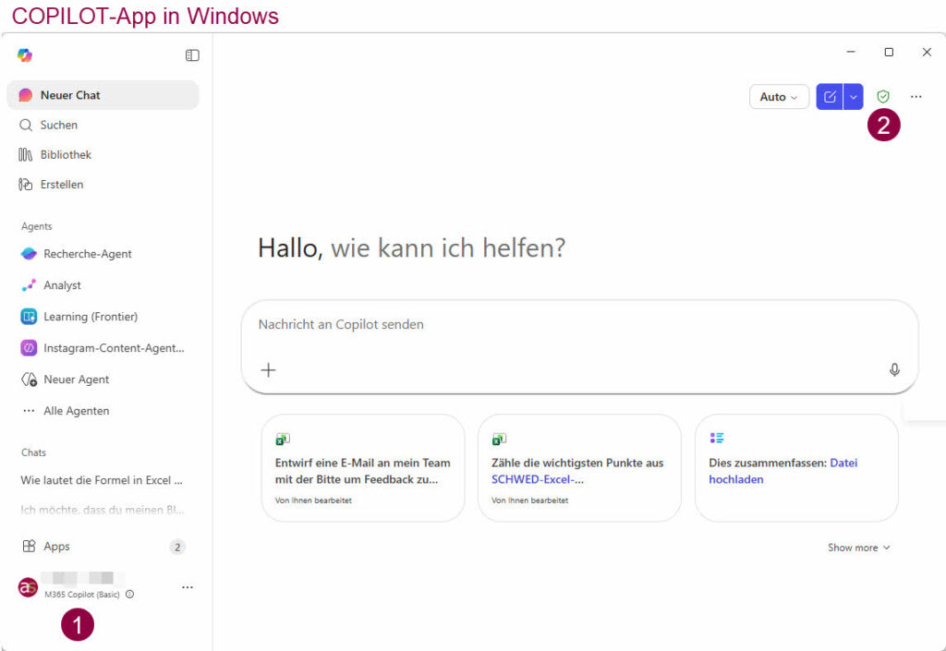946x651 pixels.
Task: Open the Erstellen page
Action: pos(61,185)
